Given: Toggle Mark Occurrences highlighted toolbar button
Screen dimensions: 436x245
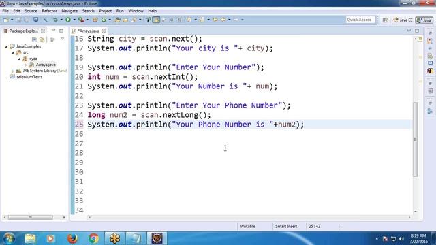Looking at the screenshot, I should tap(156, 20).
